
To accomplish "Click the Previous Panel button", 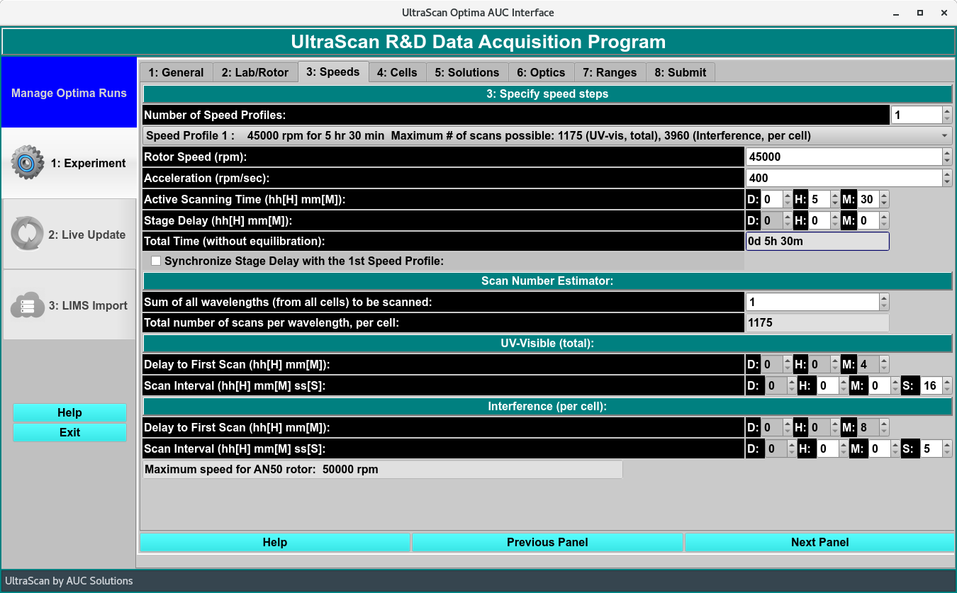I will [x=547, y=543].
